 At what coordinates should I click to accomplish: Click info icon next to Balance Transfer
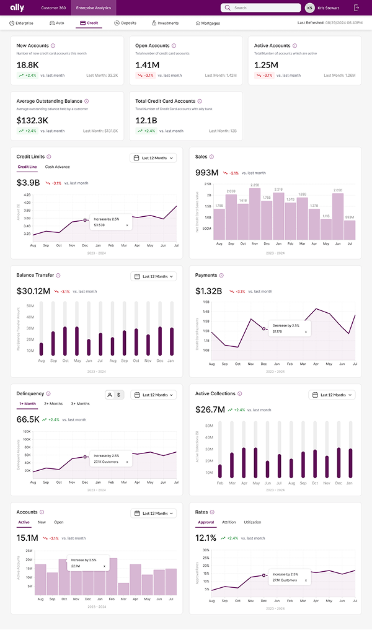click(x=58, y=275)
